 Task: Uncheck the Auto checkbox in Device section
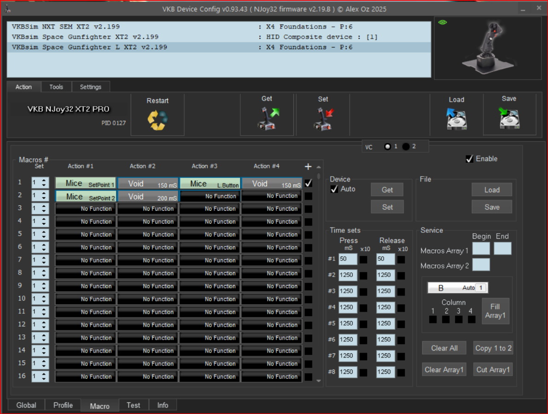335,189
